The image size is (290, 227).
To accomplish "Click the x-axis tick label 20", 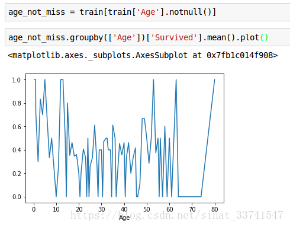I will coord(79,209).
